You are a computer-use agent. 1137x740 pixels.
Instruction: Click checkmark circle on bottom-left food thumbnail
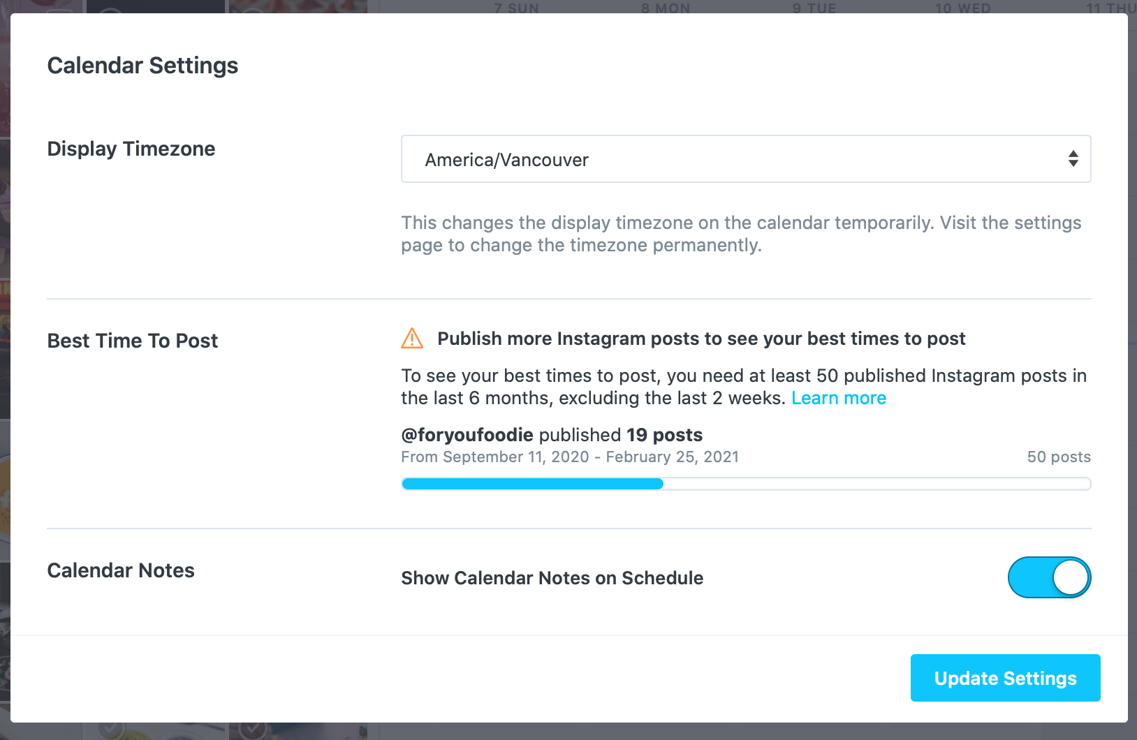pos(111,730)
